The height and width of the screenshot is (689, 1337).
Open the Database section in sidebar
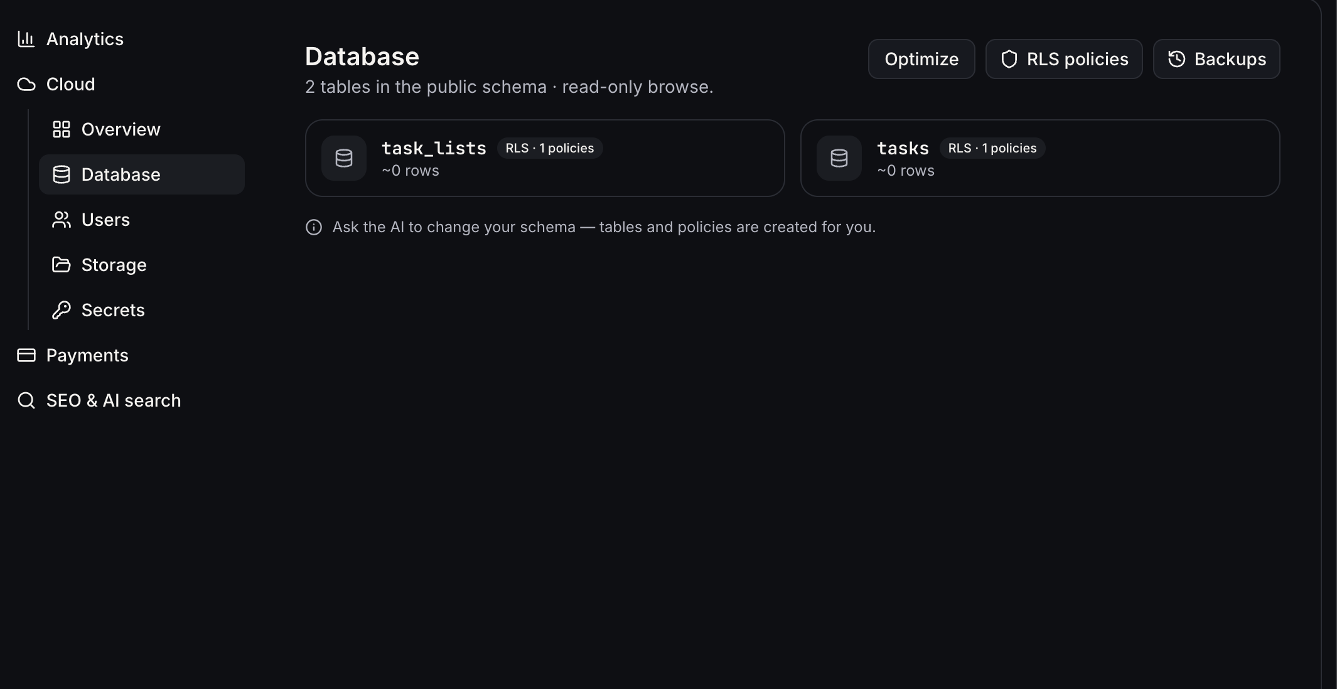[x=142, y=174]
